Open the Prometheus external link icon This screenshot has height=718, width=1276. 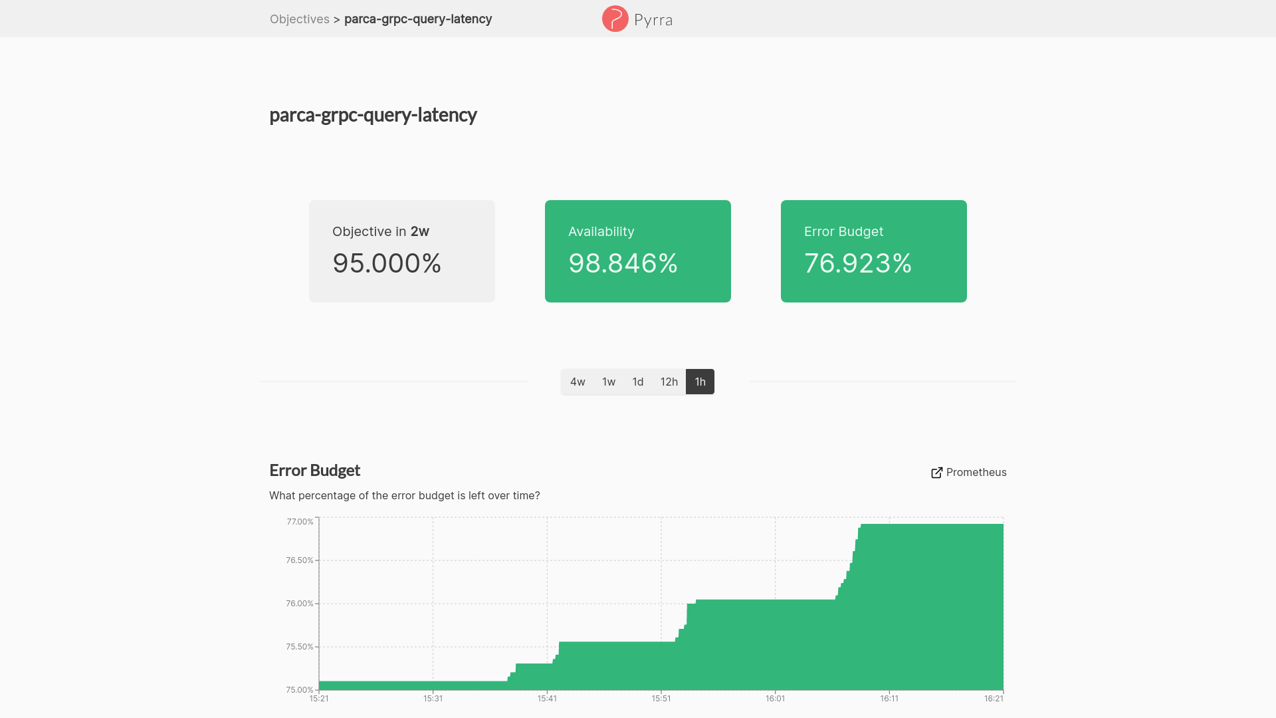[x=936, y=473]
